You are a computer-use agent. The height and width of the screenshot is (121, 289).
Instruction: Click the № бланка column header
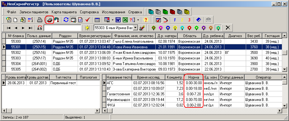pyautogui.click(x=16, y=36)
